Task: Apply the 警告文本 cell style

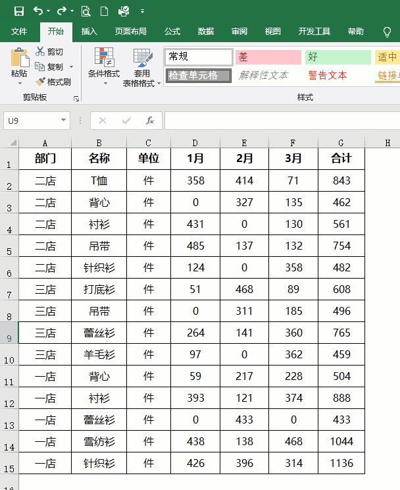Action: coord(327,76)
